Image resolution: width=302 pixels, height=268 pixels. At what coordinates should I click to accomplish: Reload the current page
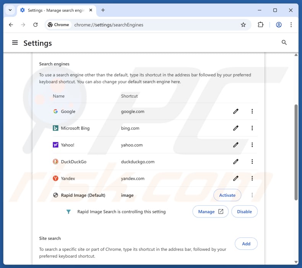click(x=35, y=25)
